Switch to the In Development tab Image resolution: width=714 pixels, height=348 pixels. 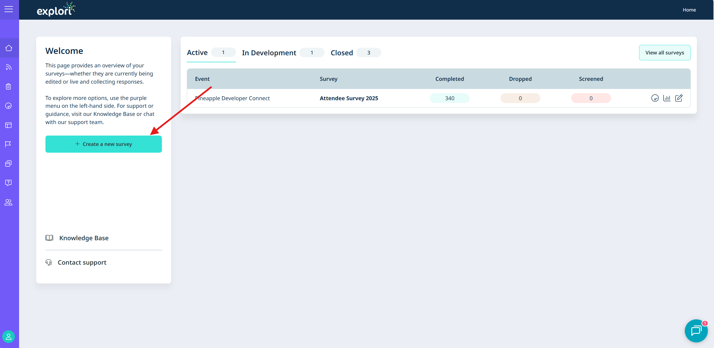(x=269, y=53)
